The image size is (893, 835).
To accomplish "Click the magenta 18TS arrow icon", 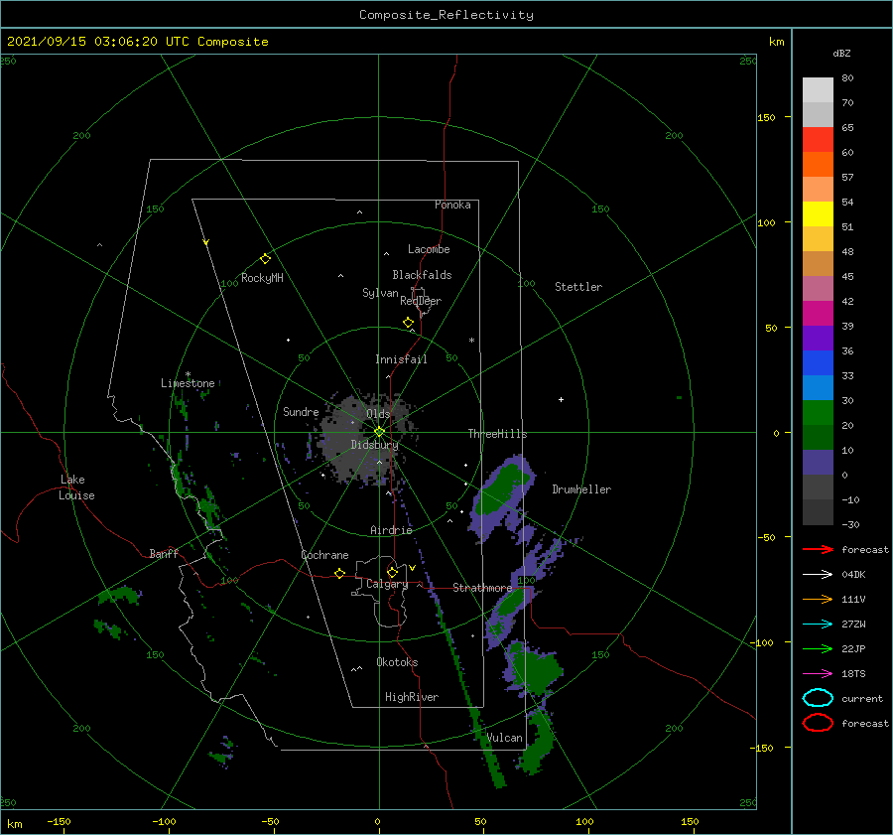I will 818,674.
